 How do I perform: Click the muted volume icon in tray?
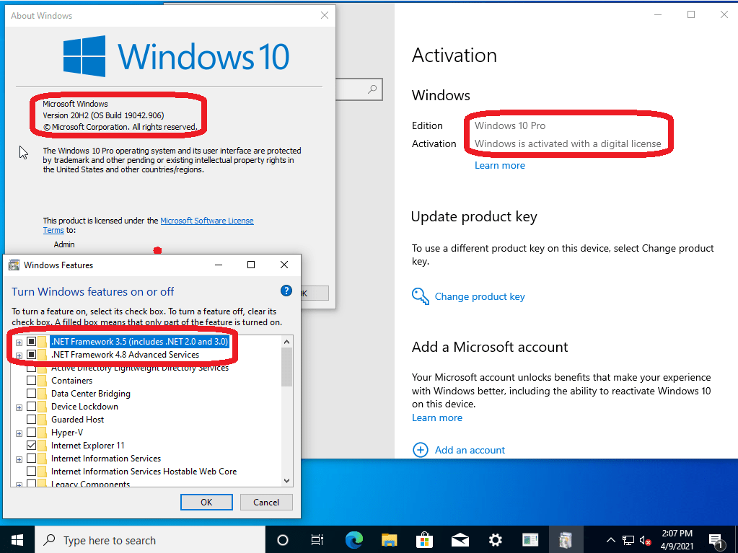click(x=645, y=540)
